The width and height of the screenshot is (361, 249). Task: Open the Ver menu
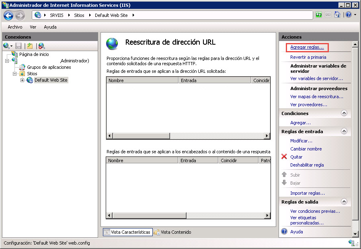[33, 27]
